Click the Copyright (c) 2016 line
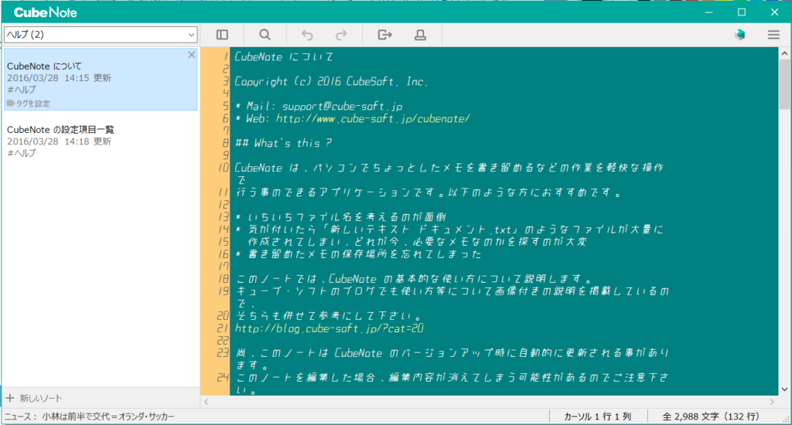 point(331,81)
